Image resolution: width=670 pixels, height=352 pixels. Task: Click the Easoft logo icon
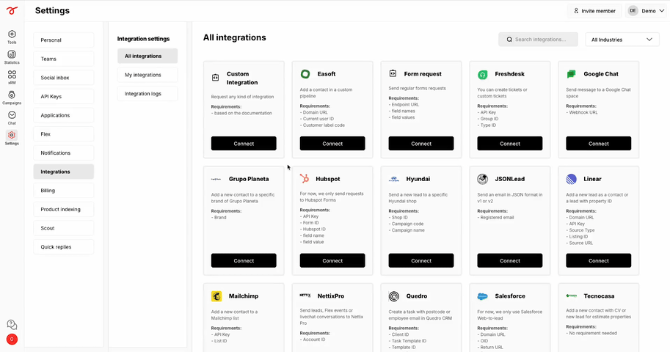(305, 74)
